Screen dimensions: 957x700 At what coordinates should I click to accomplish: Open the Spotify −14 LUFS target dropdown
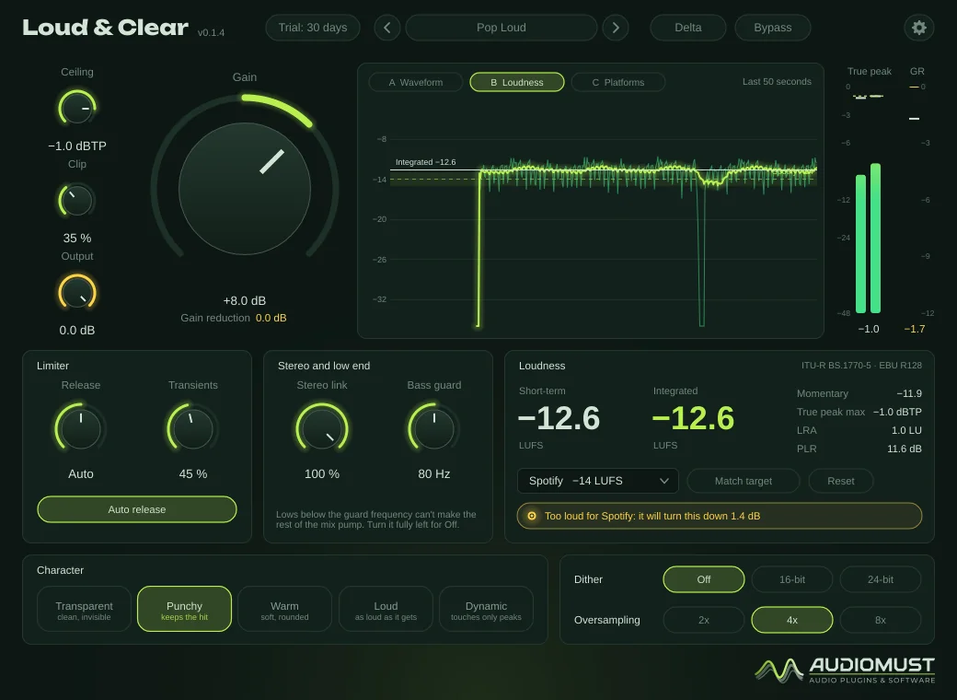[597, 481]
